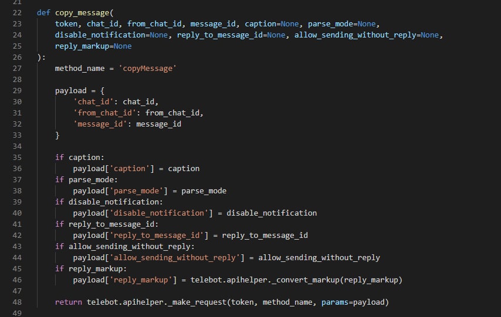This screenshot has height=317, width=501.
Task: Click the '):' on line 26
Action: (42, 57)
